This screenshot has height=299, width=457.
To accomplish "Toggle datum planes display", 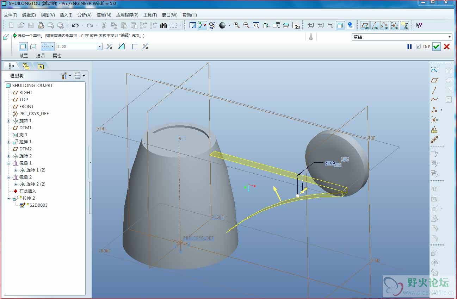I will tap(365, 25).
